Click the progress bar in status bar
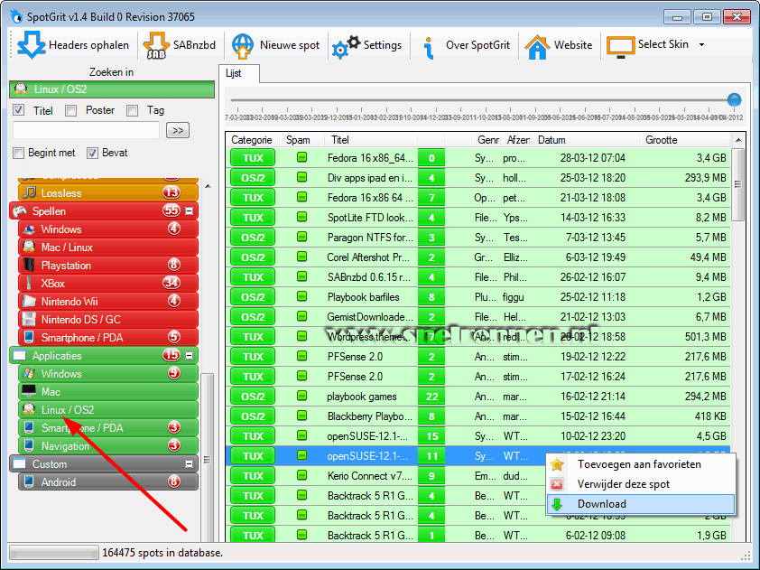This screenshot has width=760, height=570. (x=54, y=553)
